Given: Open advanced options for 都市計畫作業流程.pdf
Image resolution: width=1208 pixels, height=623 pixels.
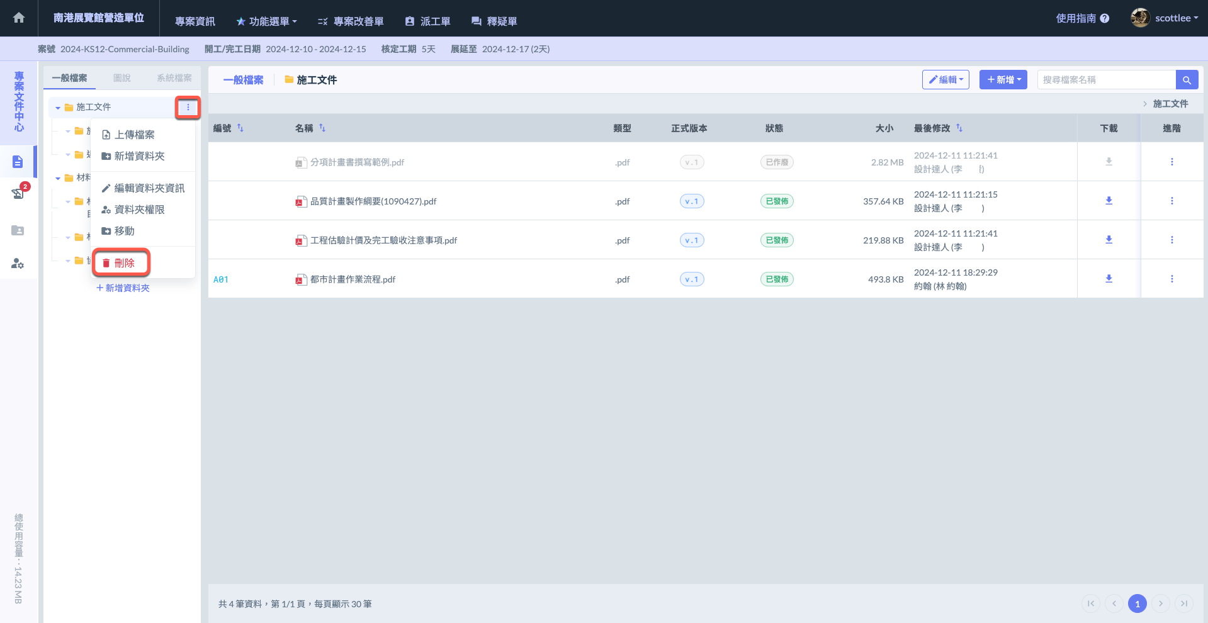Looking at the screenshot, I should 1171,279.
